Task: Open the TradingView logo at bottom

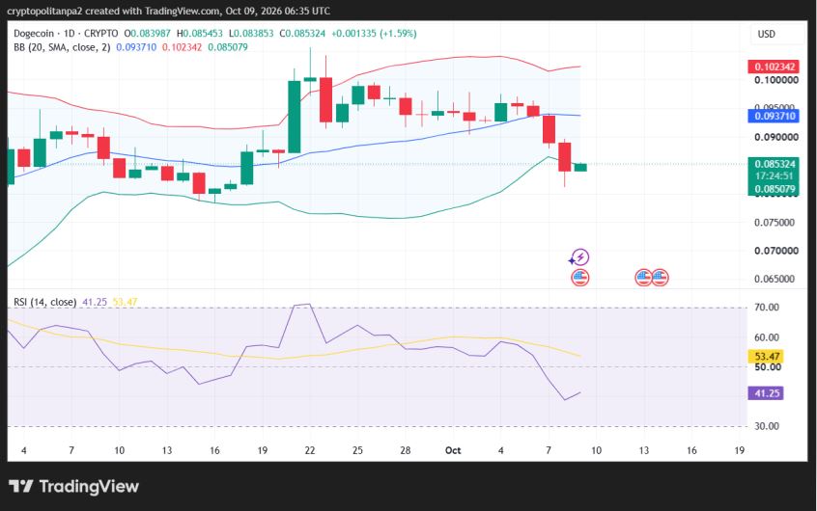Action: pos(74,487)
